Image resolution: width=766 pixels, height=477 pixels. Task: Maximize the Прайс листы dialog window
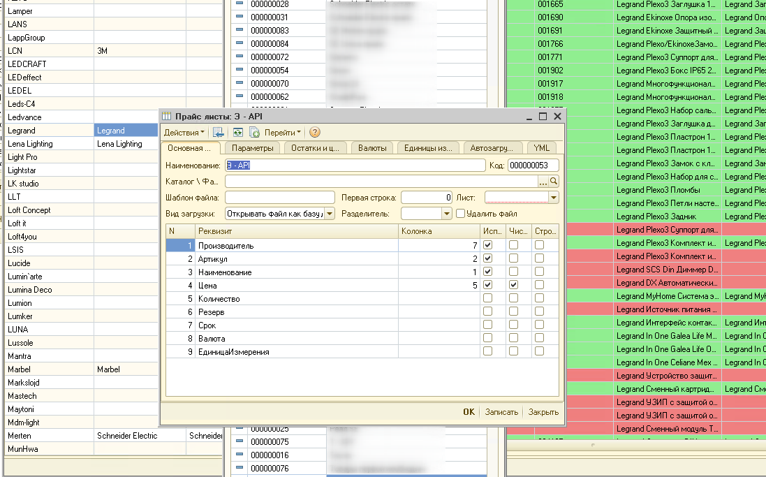click(x=543, y=116)
